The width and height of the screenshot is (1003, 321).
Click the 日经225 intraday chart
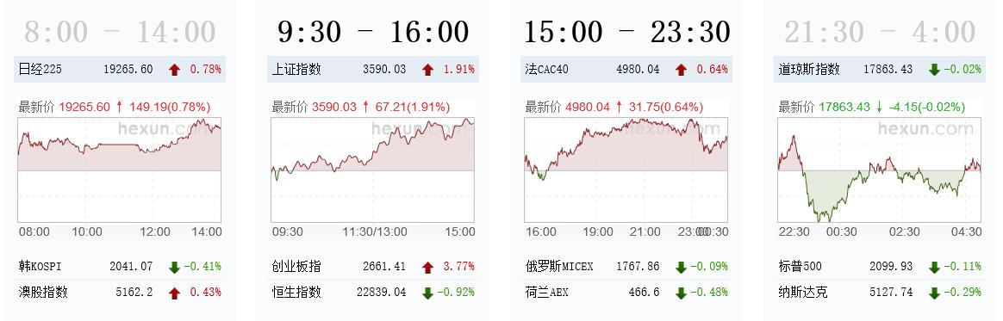tap(120, 170)
